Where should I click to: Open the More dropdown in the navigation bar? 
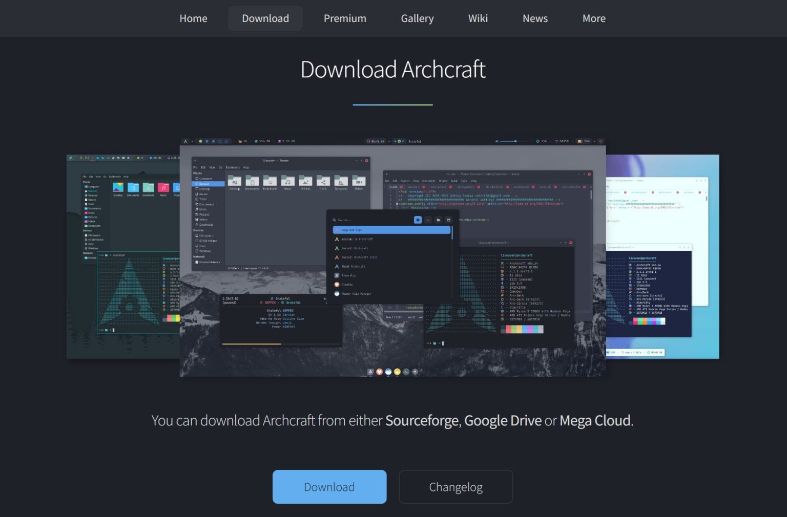click(x=593, y=18)
